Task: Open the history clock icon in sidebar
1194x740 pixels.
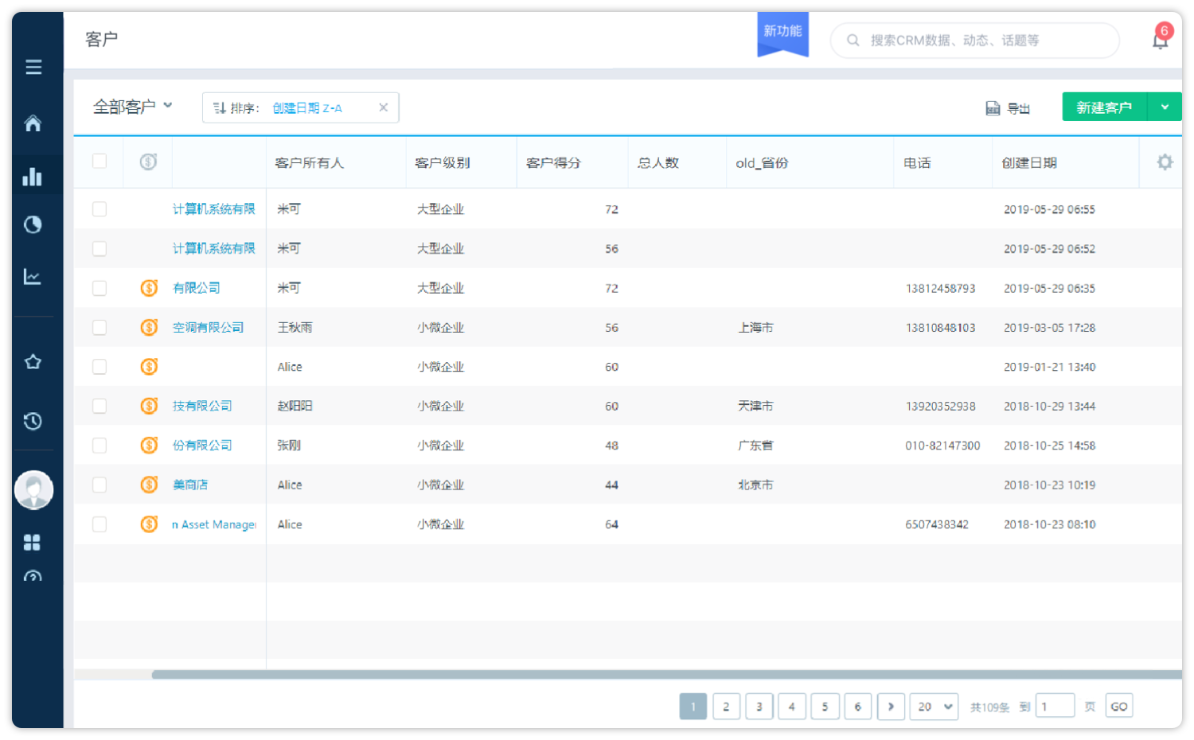Action: (33, 421)
